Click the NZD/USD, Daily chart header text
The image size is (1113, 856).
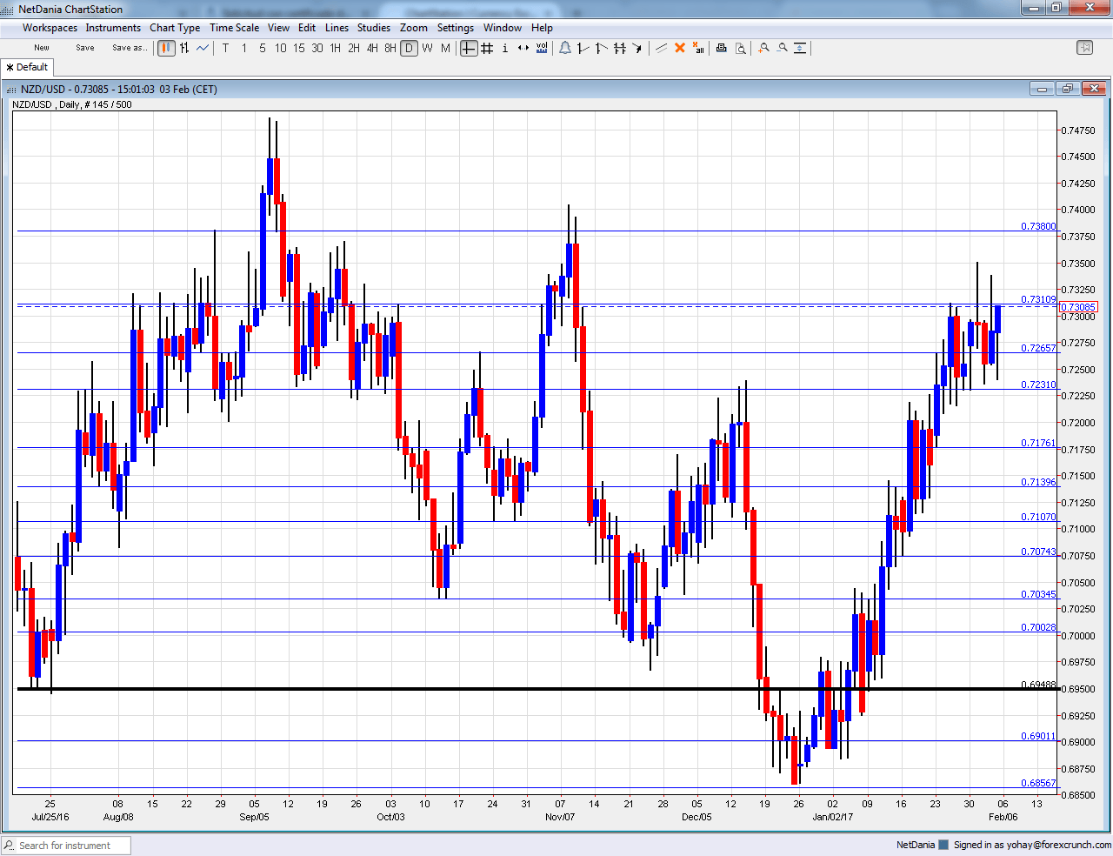(x=72, y=104)
